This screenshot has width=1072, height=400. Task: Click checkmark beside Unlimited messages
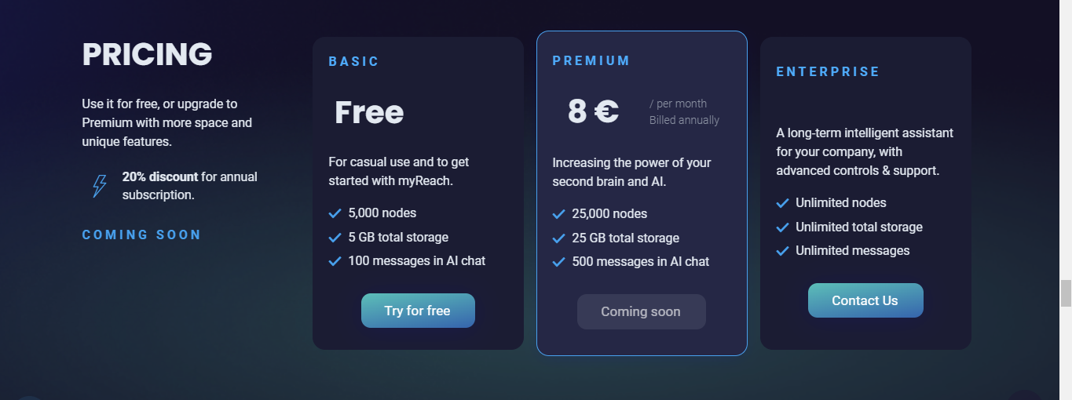click(782, 251)
